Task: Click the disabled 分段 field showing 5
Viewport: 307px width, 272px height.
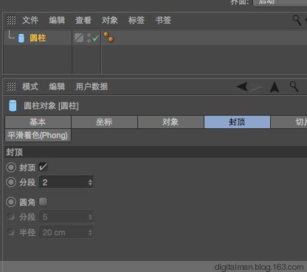Action: pos(66,217)
